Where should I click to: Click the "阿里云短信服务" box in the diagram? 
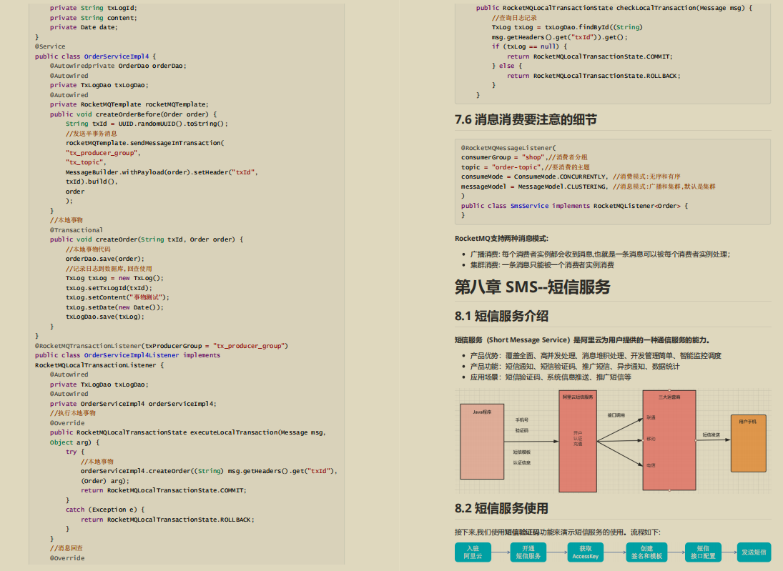coord(578,441)
